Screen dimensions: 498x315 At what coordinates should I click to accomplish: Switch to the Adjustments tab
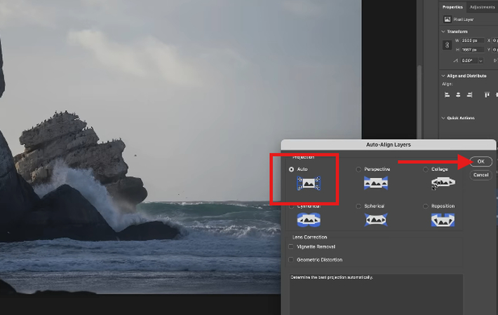pyautogui.click(x=481, y=6)
